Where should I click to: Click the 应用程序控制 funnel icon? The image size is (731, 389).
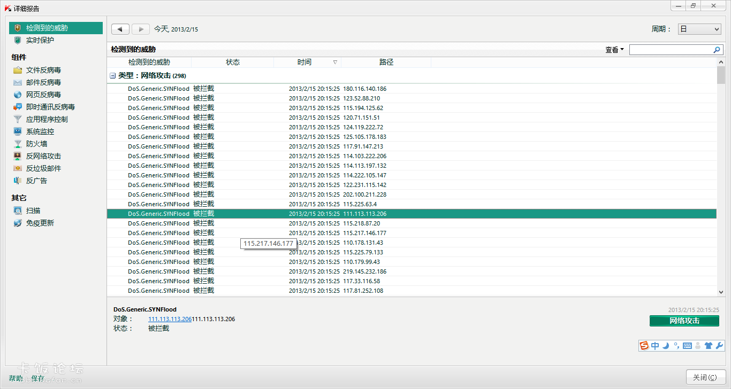18,119
